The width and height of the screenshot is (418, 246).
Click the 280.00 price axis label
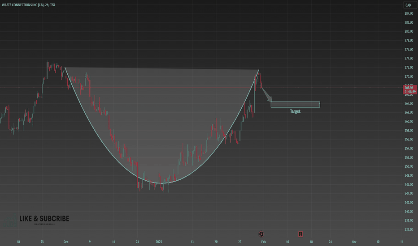point(409,31)
